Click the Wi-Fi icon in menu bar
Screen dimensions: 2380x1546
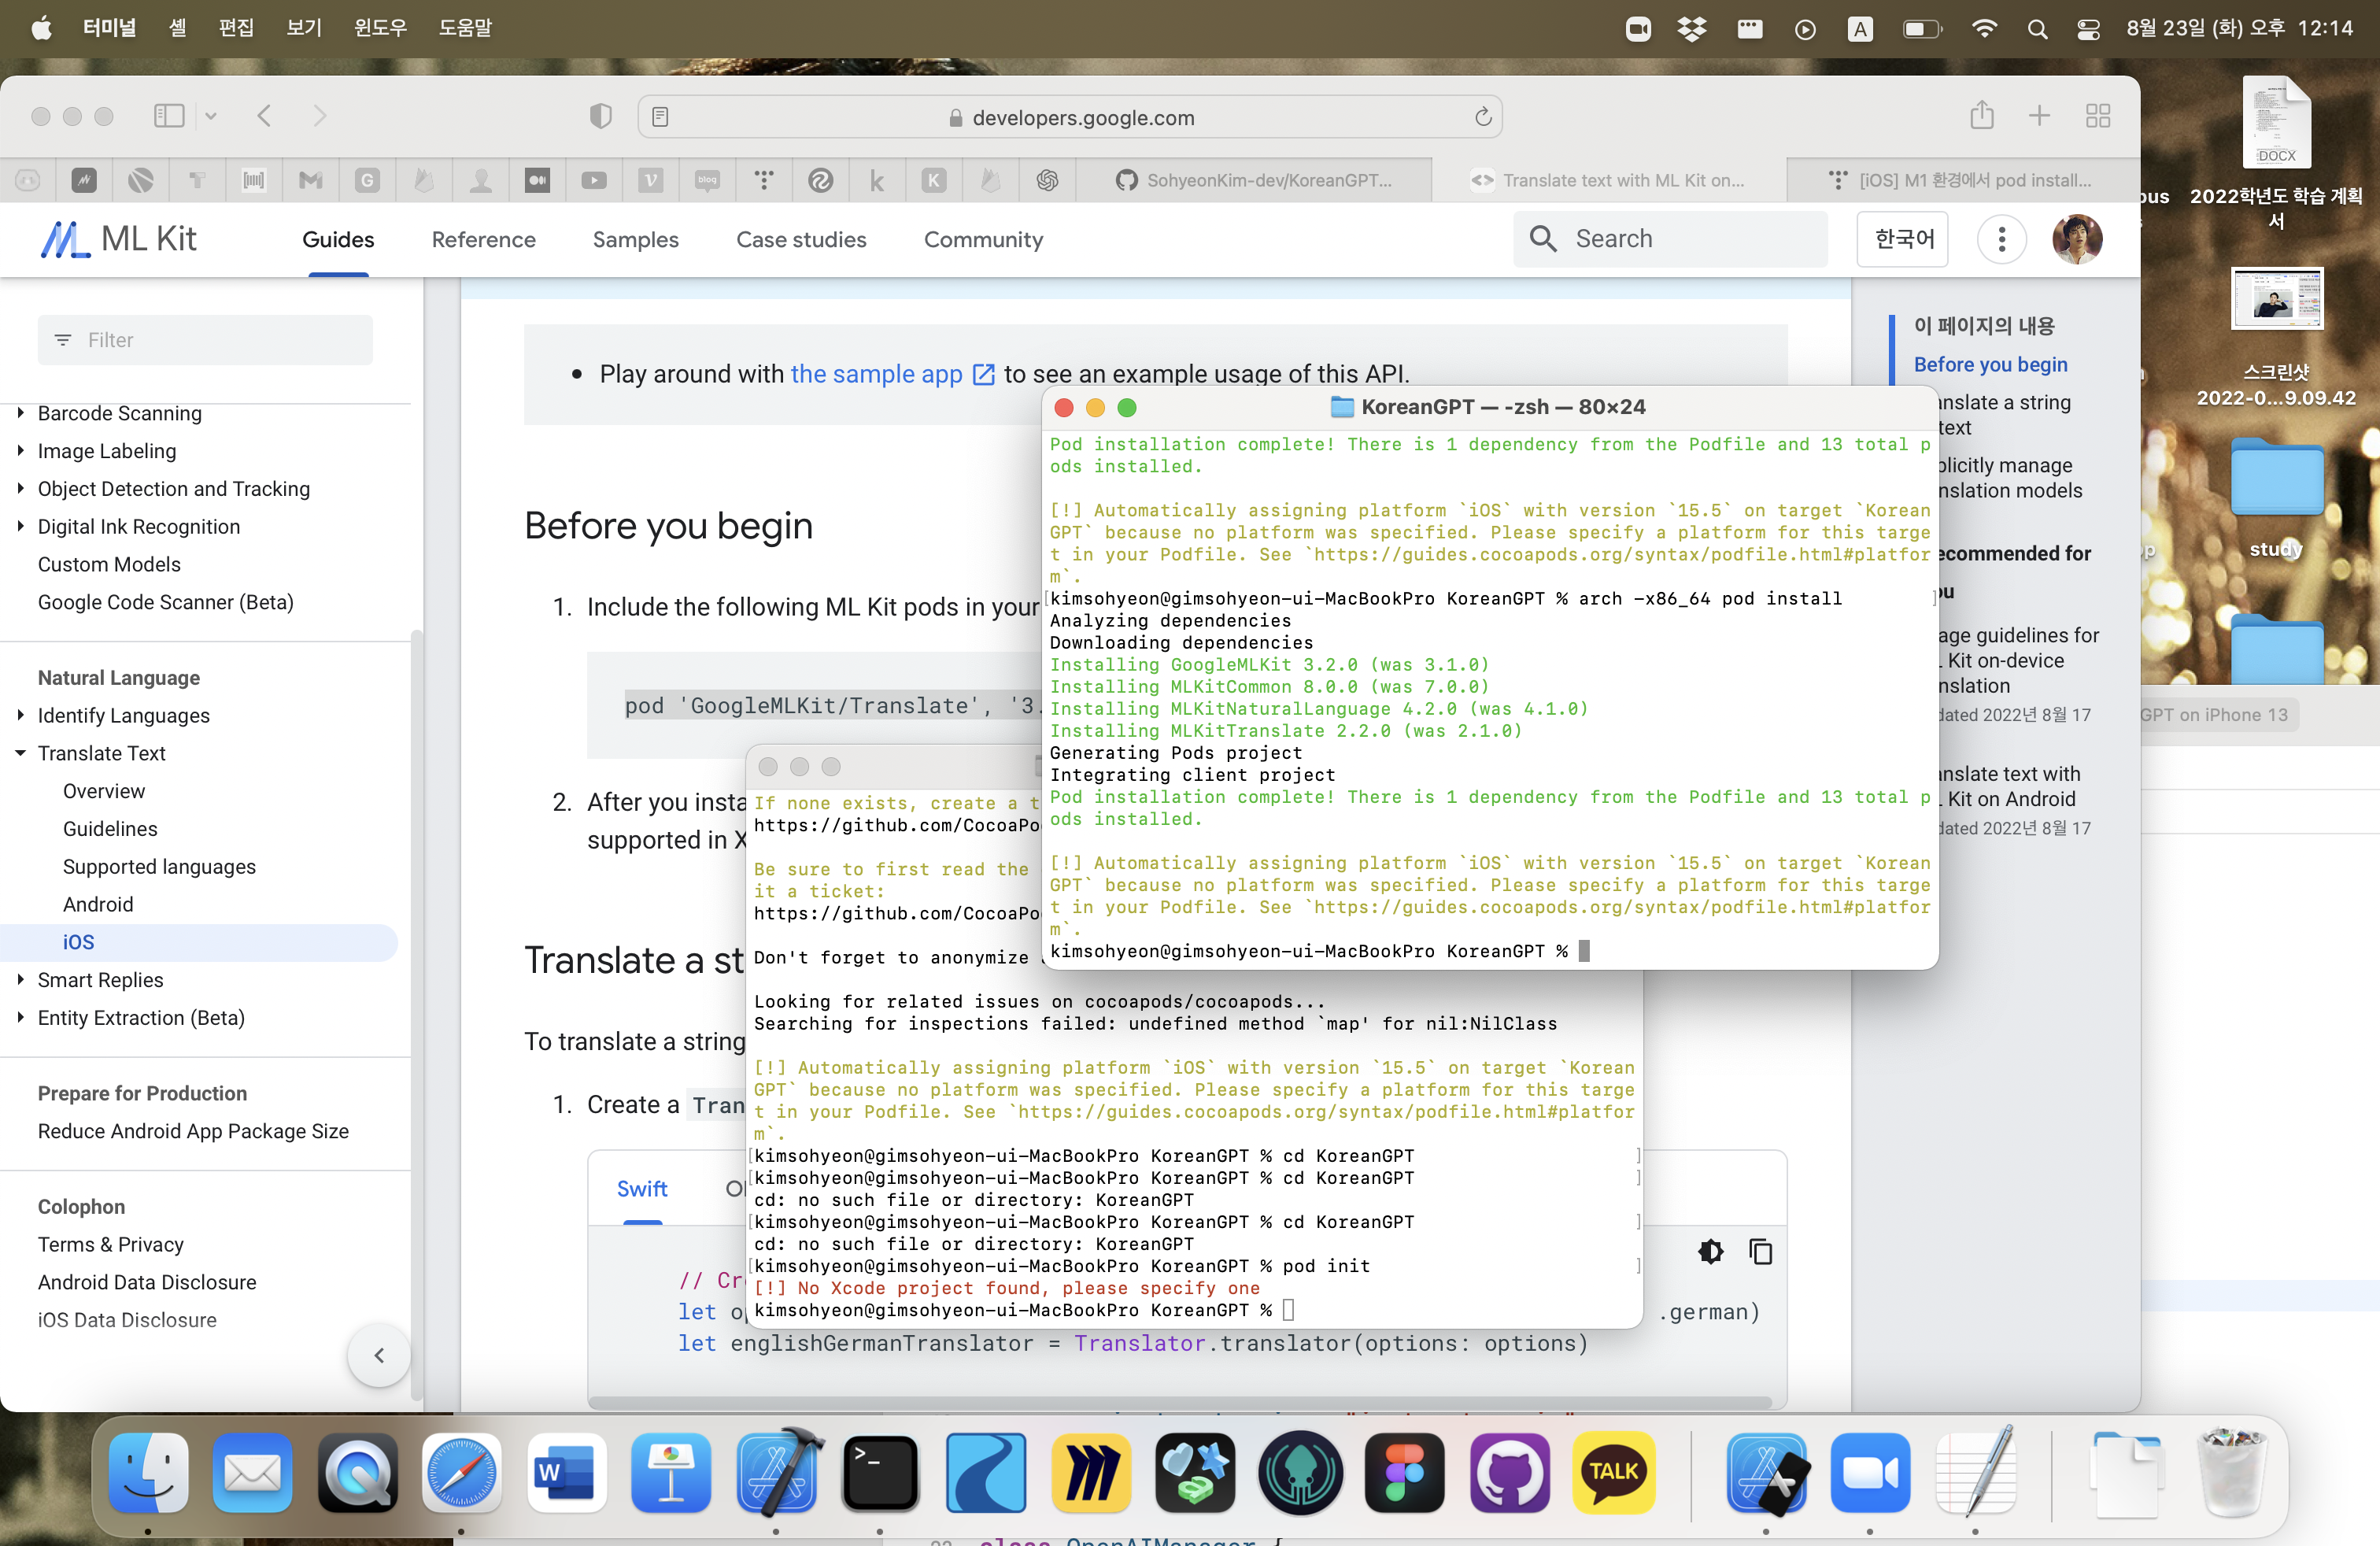click(1984, 28)
